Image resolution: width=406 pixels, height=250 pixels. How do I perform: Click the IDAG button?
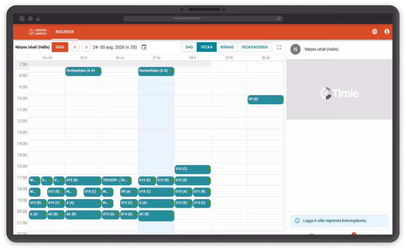tap(60, 47)
